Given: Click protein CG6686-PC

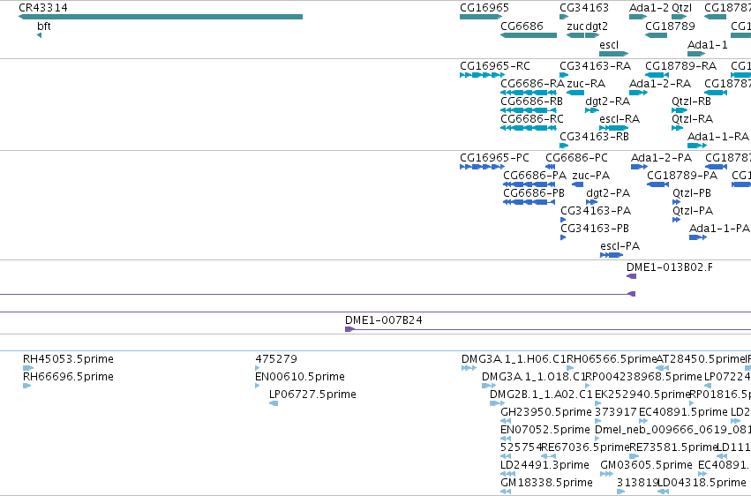Looking at the screenshot, I should coord(576,157).
